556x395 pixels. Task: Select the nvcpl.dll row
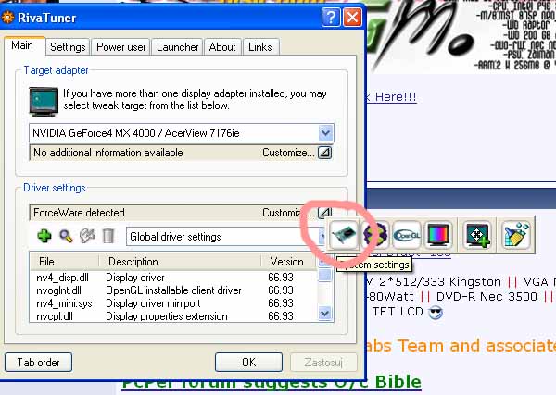point(174,316)
